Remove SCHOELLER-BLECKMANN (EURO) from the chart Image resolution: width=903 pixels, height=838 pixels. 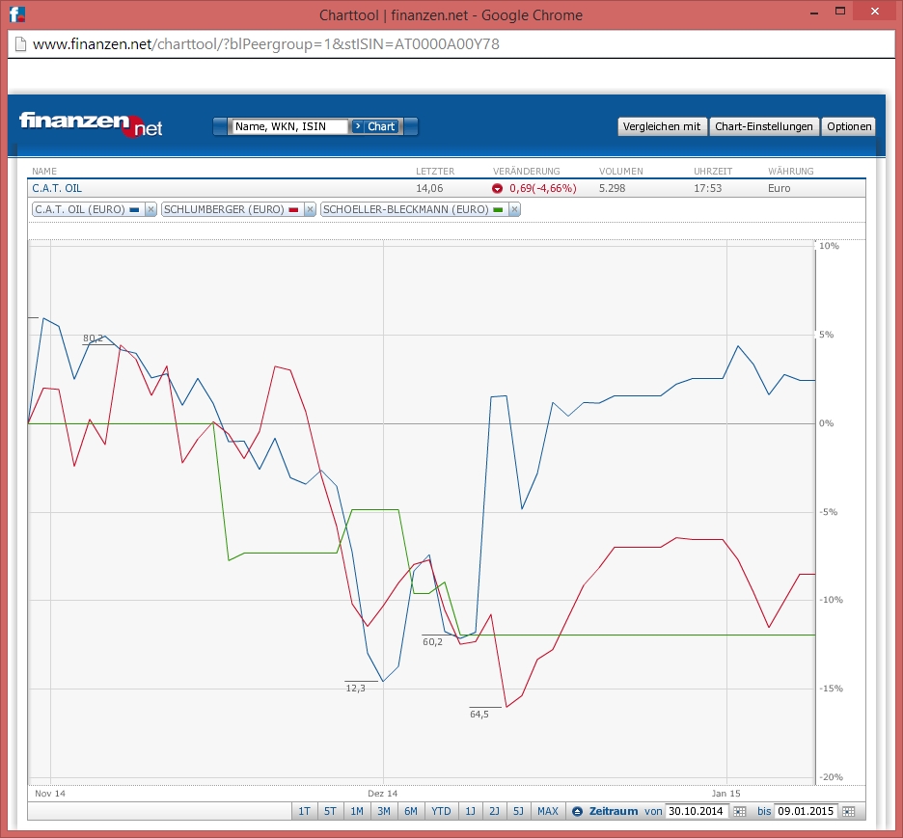click(x=514, y=209)
